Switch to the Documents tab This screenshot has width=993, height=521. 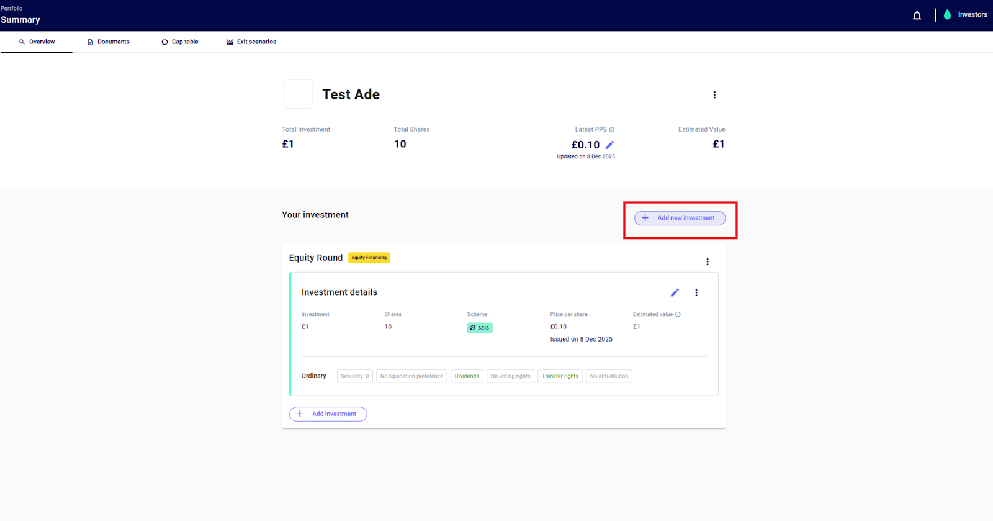coord(109,42)
